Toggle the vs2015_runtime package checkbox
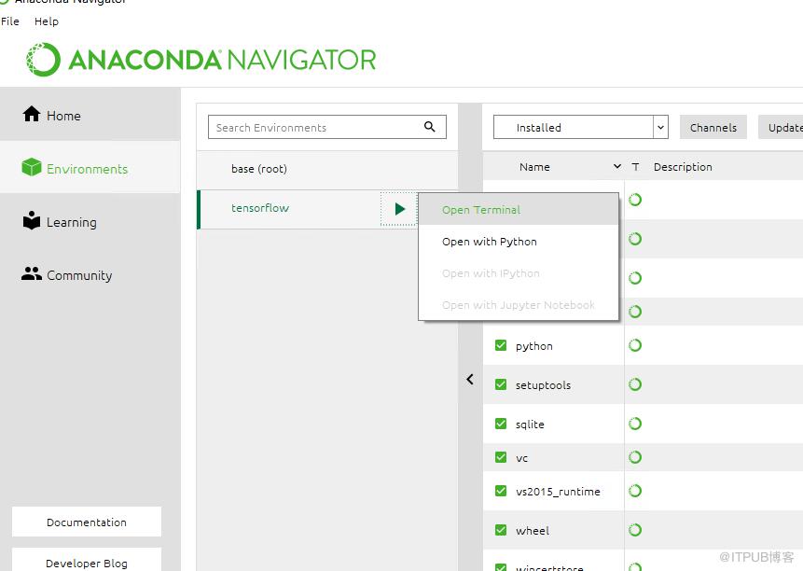Screen dimensions: 803x571 click(x=501, y=491)
